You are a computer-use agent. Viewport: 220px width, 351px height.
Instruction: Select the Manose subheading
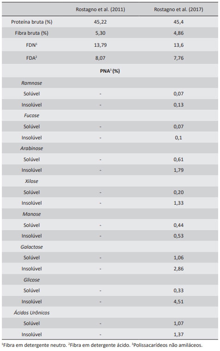tap(31, 214)
